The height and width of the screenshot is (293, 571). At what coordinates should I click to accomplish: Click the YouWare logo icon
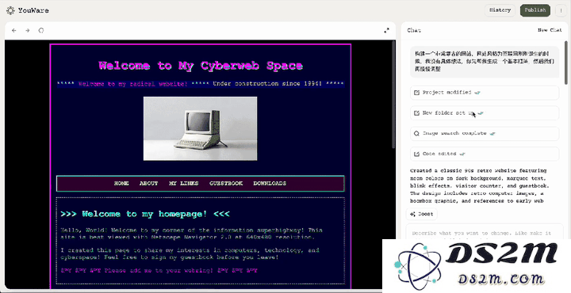click(x=10, y=10)
